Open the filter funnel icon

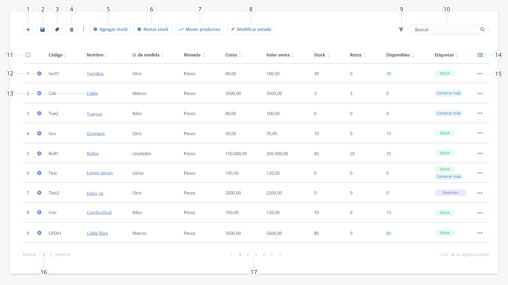pos(401,30)
